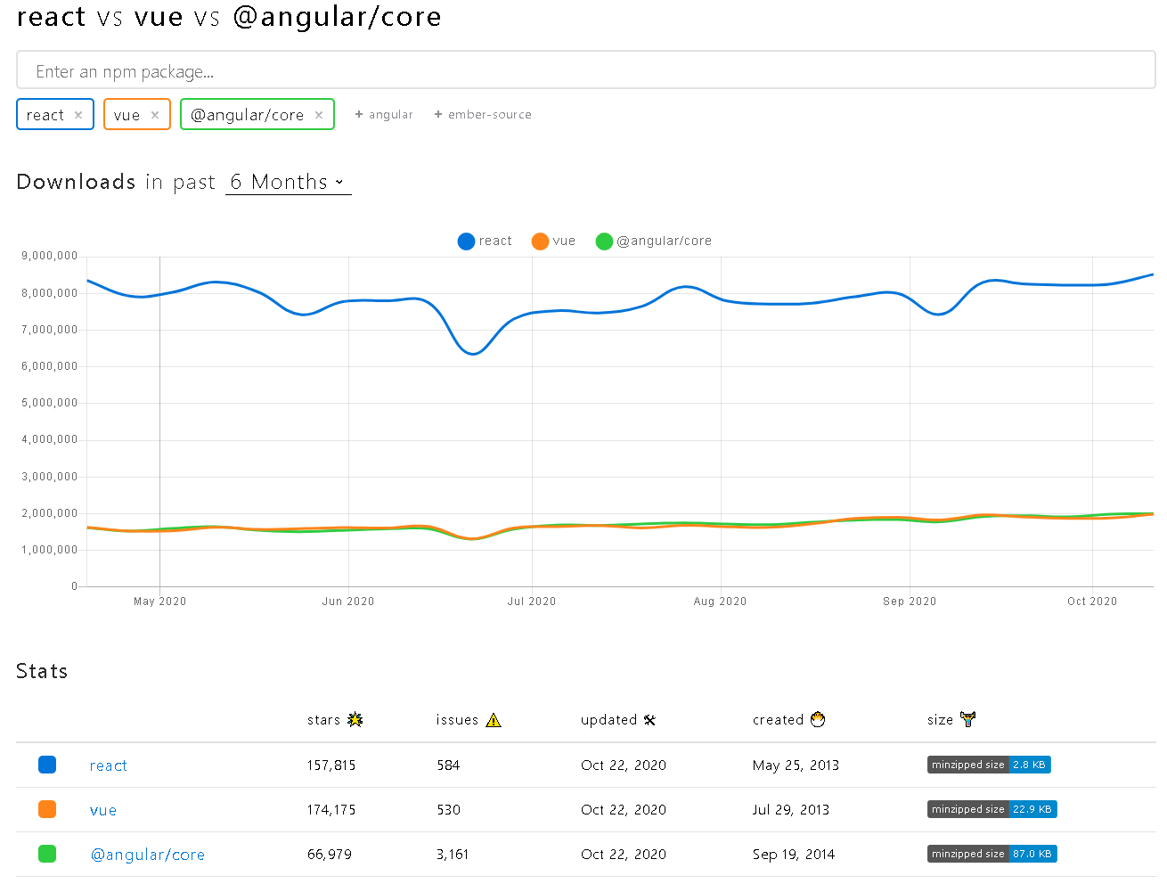Image resolution: width=1167 pixels, height=884 pixels.
Task: Open the 6 Months time range dropdown
Action: click(x=289, y=182)
